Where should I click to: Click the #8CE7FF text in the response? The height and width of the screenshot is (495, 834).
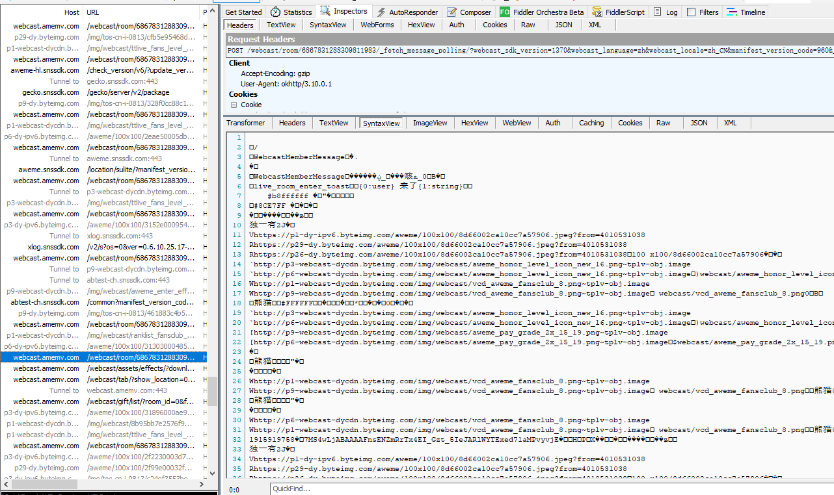tap(269, 206)
